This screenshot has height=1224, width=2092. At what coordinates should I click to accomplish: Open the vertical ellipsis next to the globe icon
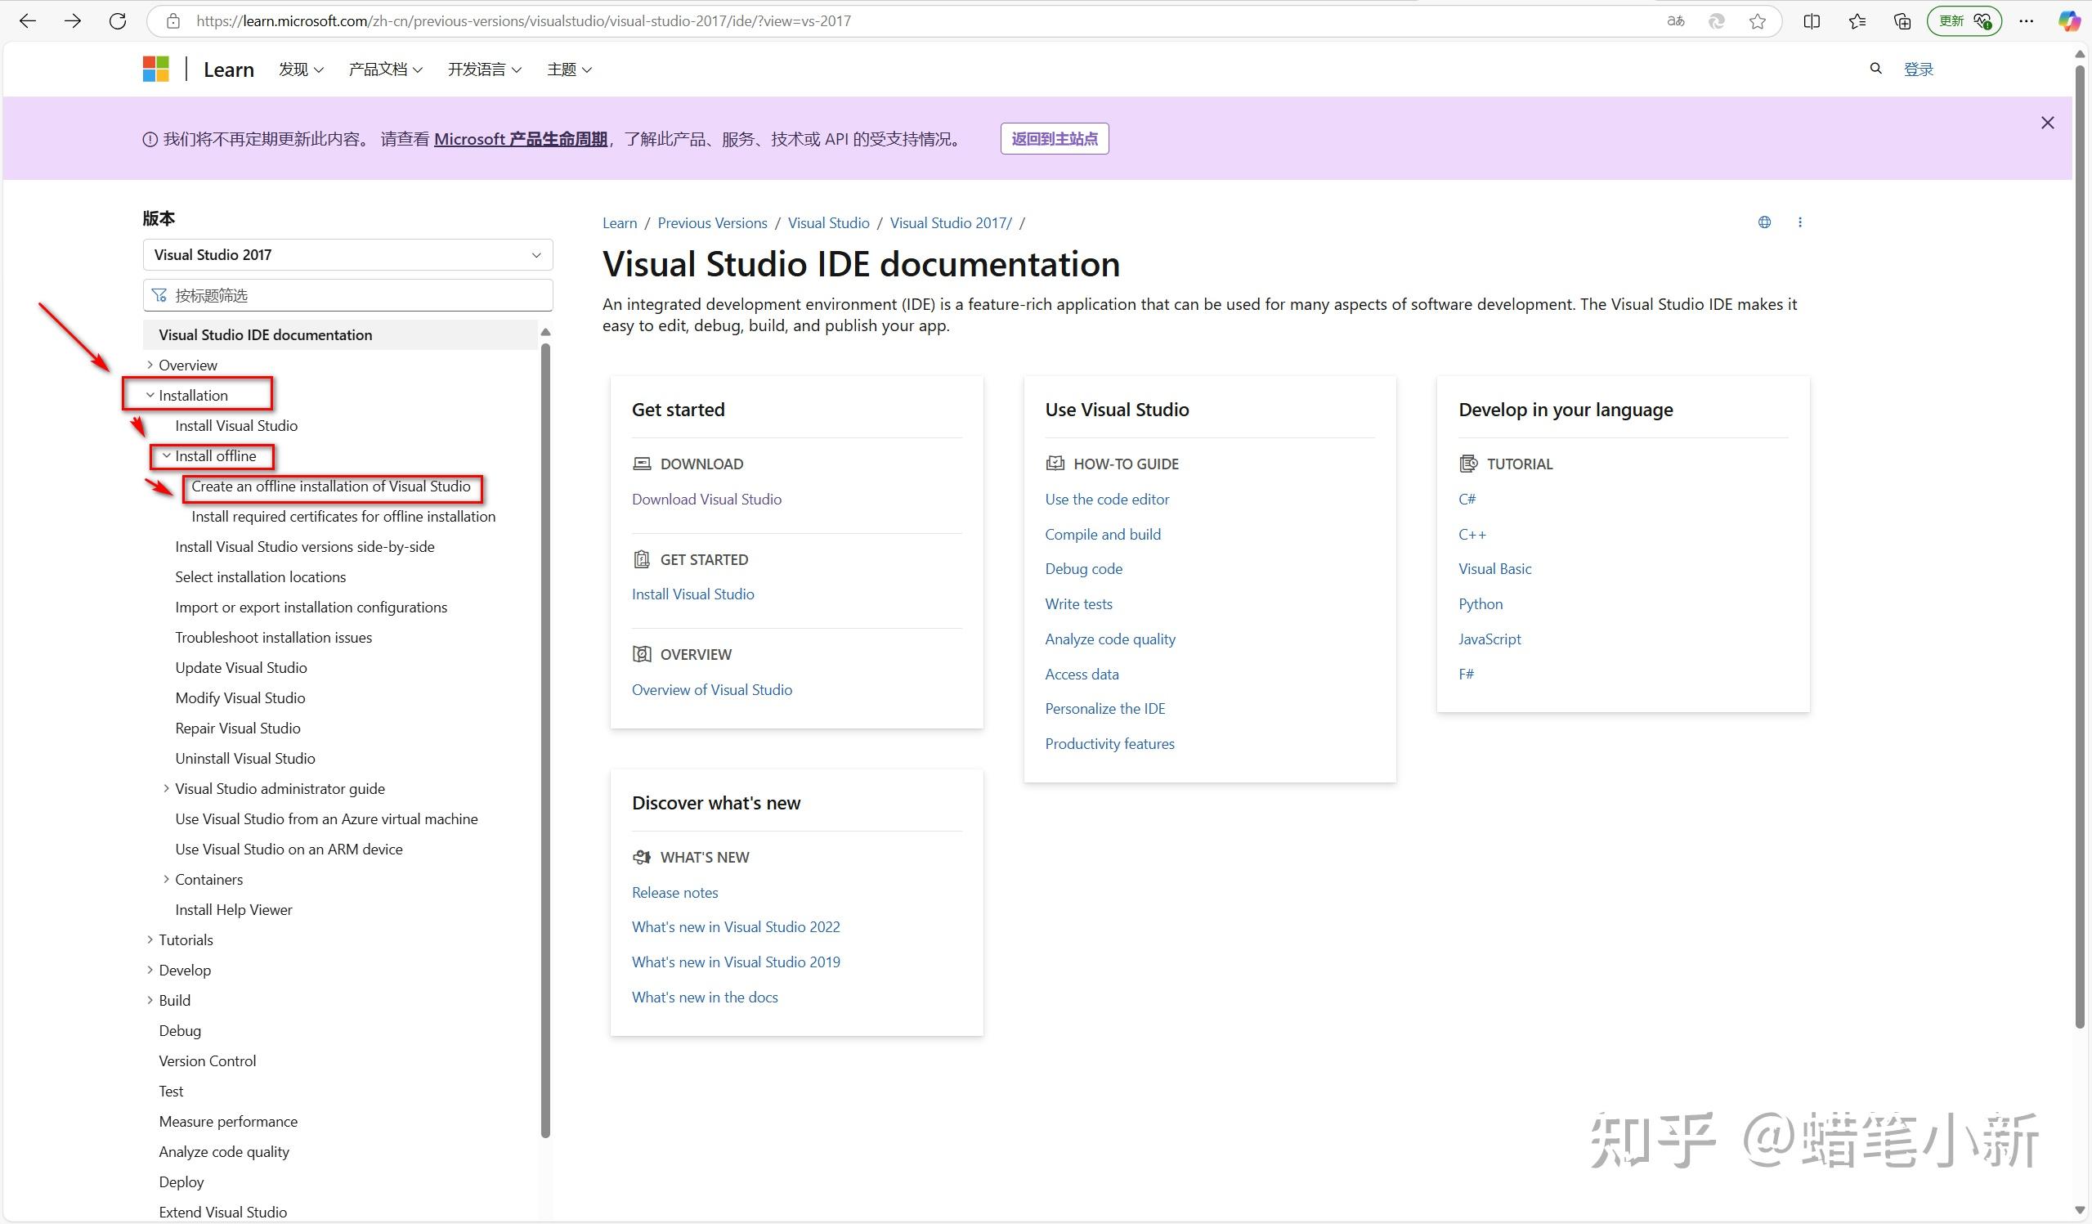(1800, 222)
